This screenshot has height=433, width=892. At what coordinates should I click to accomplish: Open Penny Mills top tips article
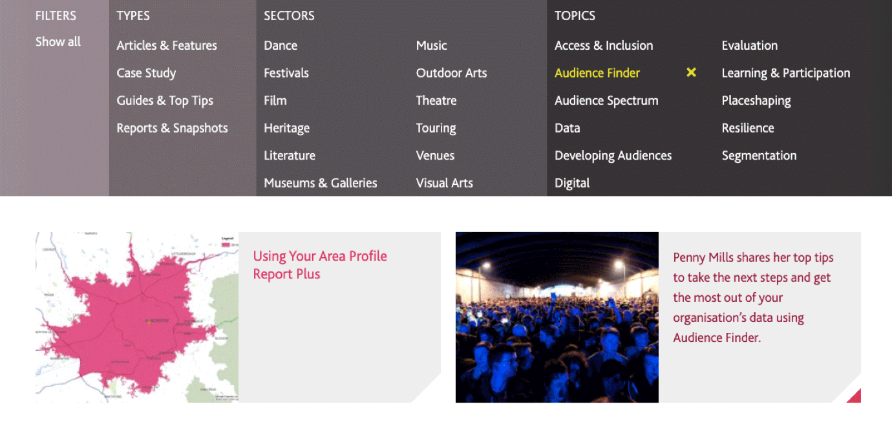pyautogui.click(x=753, y=297)
